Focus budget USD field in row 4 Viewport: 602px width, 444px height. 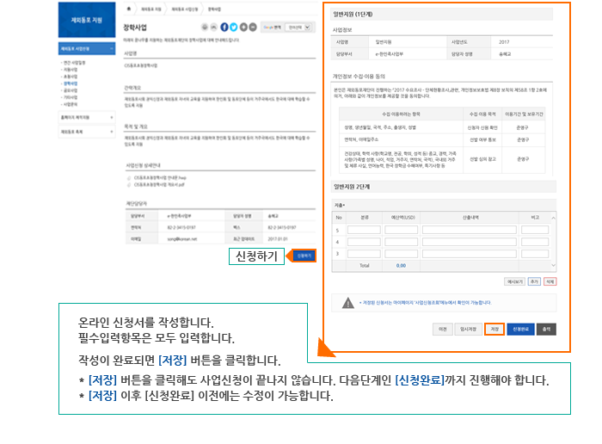[x=402, y=242]
